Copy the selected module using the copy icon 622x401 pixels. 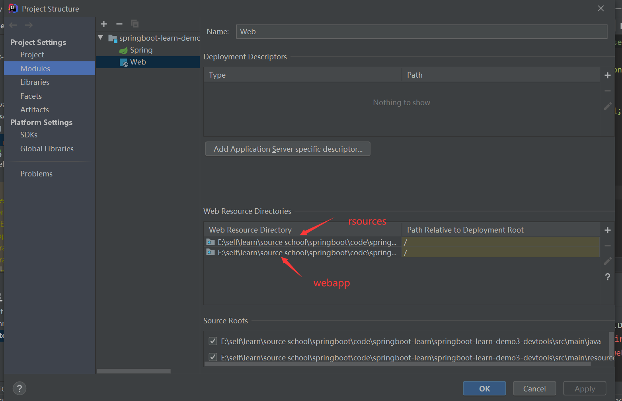(x=135, y=24)
